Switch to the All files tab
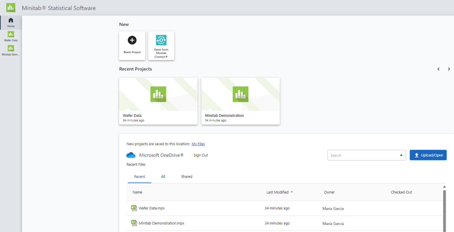The width and height of the screenshot is (454, 232). tap(163, 177)
